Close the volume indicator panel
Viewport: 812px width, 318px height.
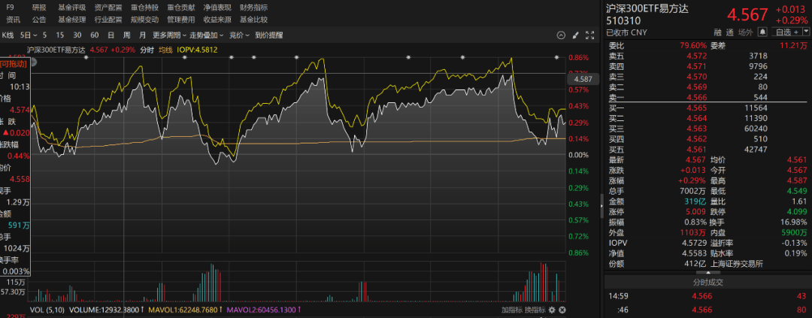(562, 310)
